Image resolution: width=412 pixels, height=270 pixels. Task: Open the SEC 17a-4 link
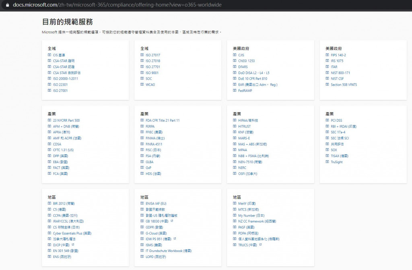(338, 132)
